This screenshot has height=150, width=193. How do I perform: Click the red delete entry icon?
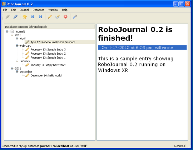click(x=65, y=16)
